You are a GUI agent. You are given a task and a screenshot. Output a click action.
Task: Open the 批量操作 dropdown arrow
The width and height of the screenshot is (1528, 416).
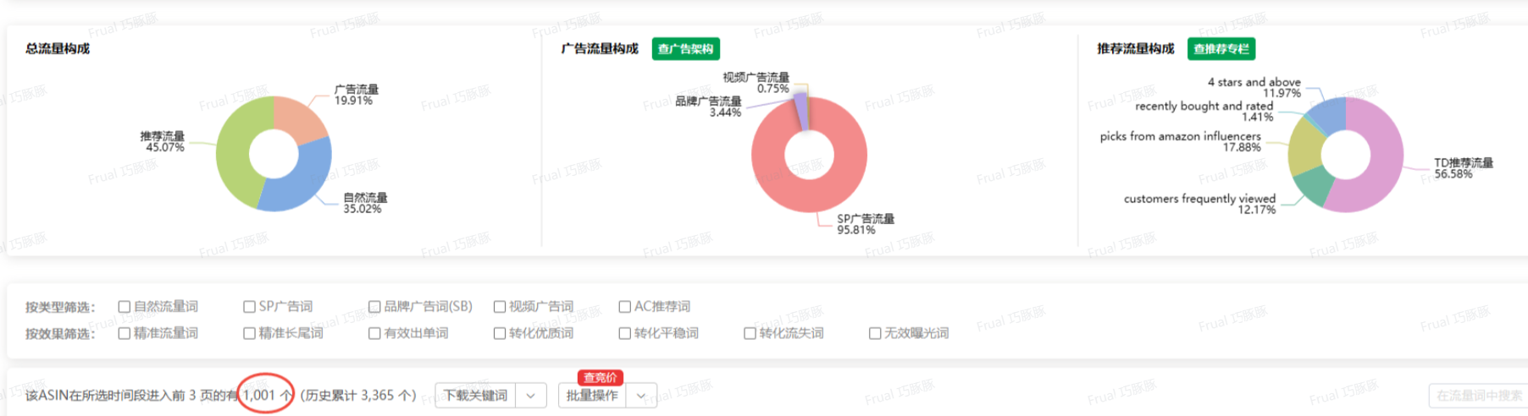(641, 396)
